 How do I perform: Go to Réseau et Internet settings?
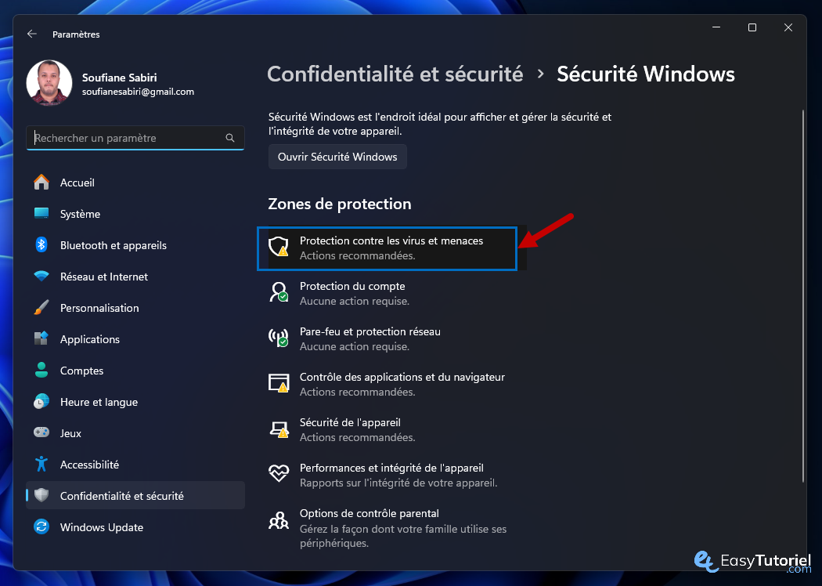pos(103,277)
